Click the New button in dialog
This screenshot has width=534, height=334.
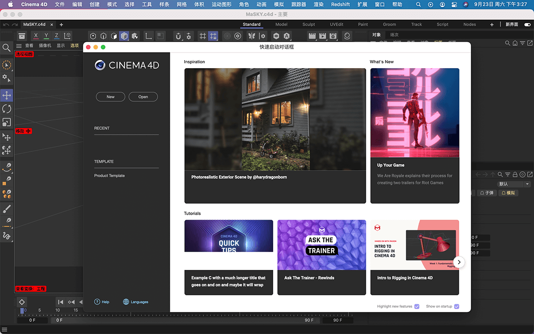110,97
